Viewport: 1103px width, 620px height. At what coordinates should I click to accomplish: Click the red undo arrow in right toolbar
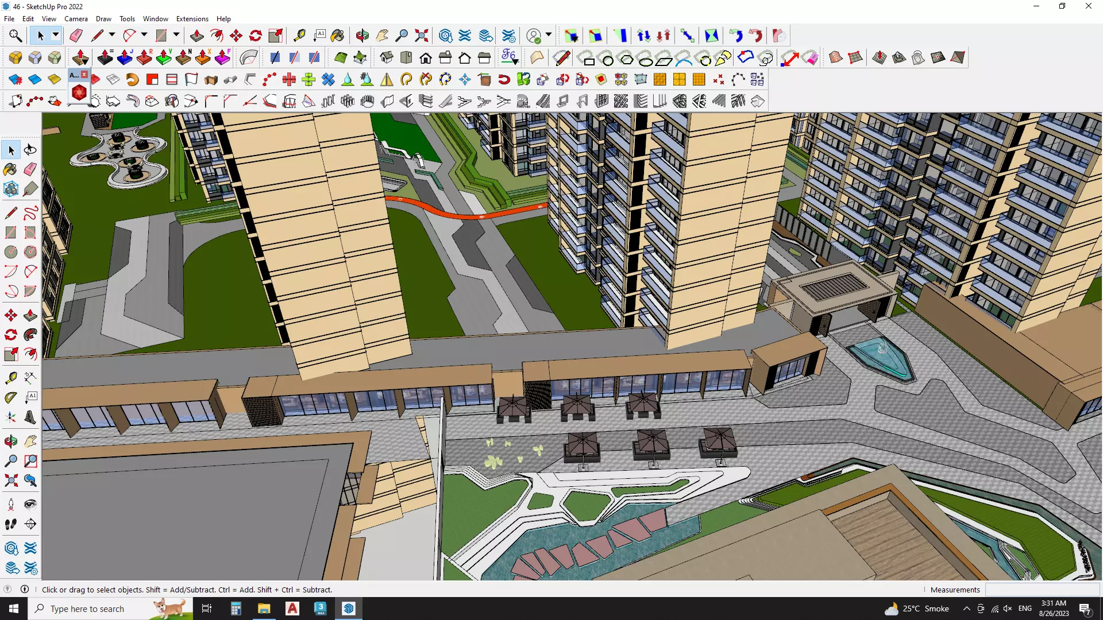[755, 36]
